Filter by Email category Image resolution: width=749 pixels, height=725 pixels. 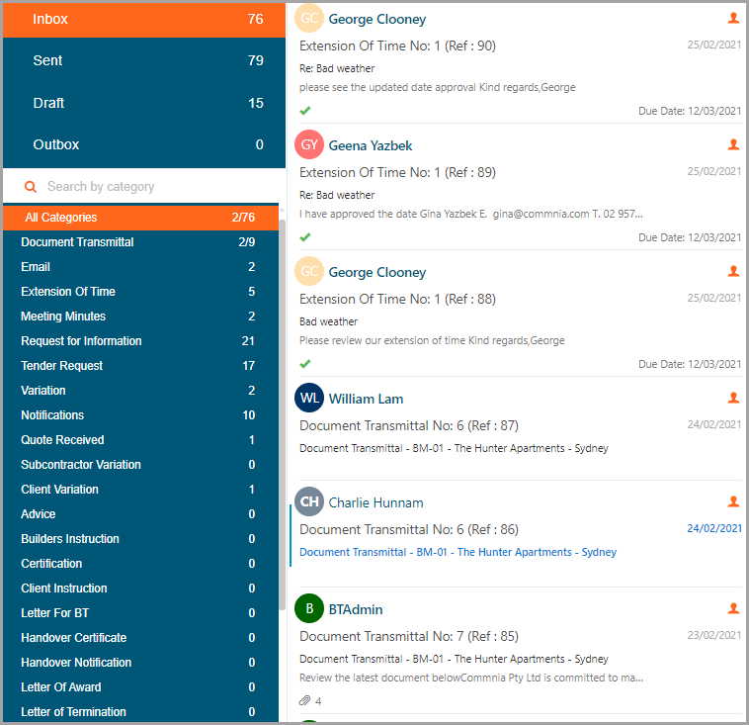coord(140,267)
